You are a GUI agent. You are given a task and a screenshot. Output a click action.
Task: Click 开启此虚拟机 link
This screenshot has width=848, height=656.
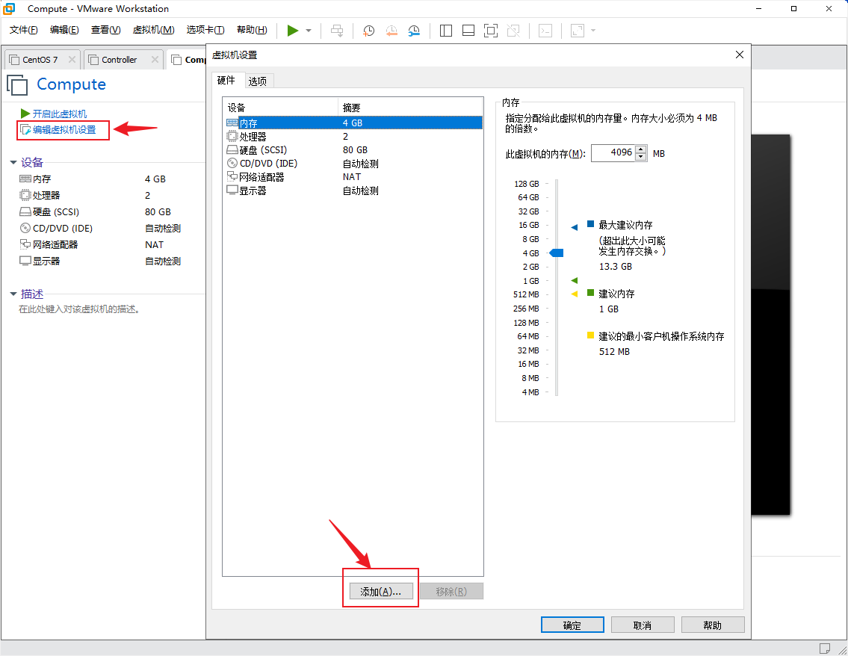(x=60, y=114)
